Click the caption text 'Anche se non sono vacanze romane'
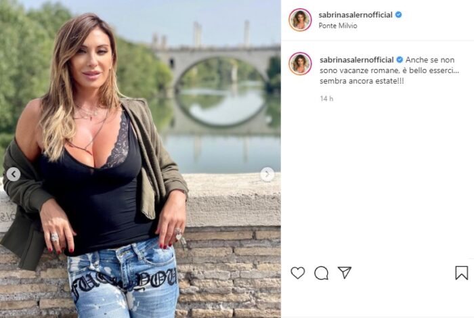Viewport: 474px width, 318px height. (x=388, y=65)
